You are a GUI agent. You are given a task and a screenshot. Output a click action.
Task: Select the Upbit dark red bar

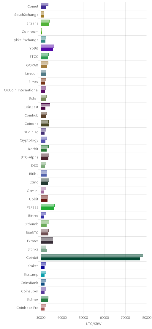[x=44, y=200]
